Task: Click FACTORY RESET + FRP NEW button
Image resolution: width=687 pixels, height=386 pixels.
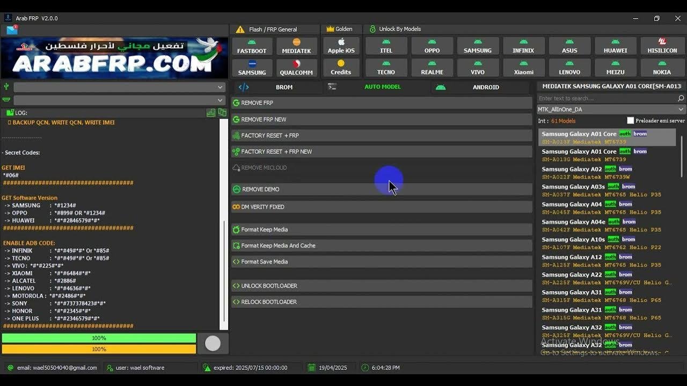Action: [x=382, y=152]
